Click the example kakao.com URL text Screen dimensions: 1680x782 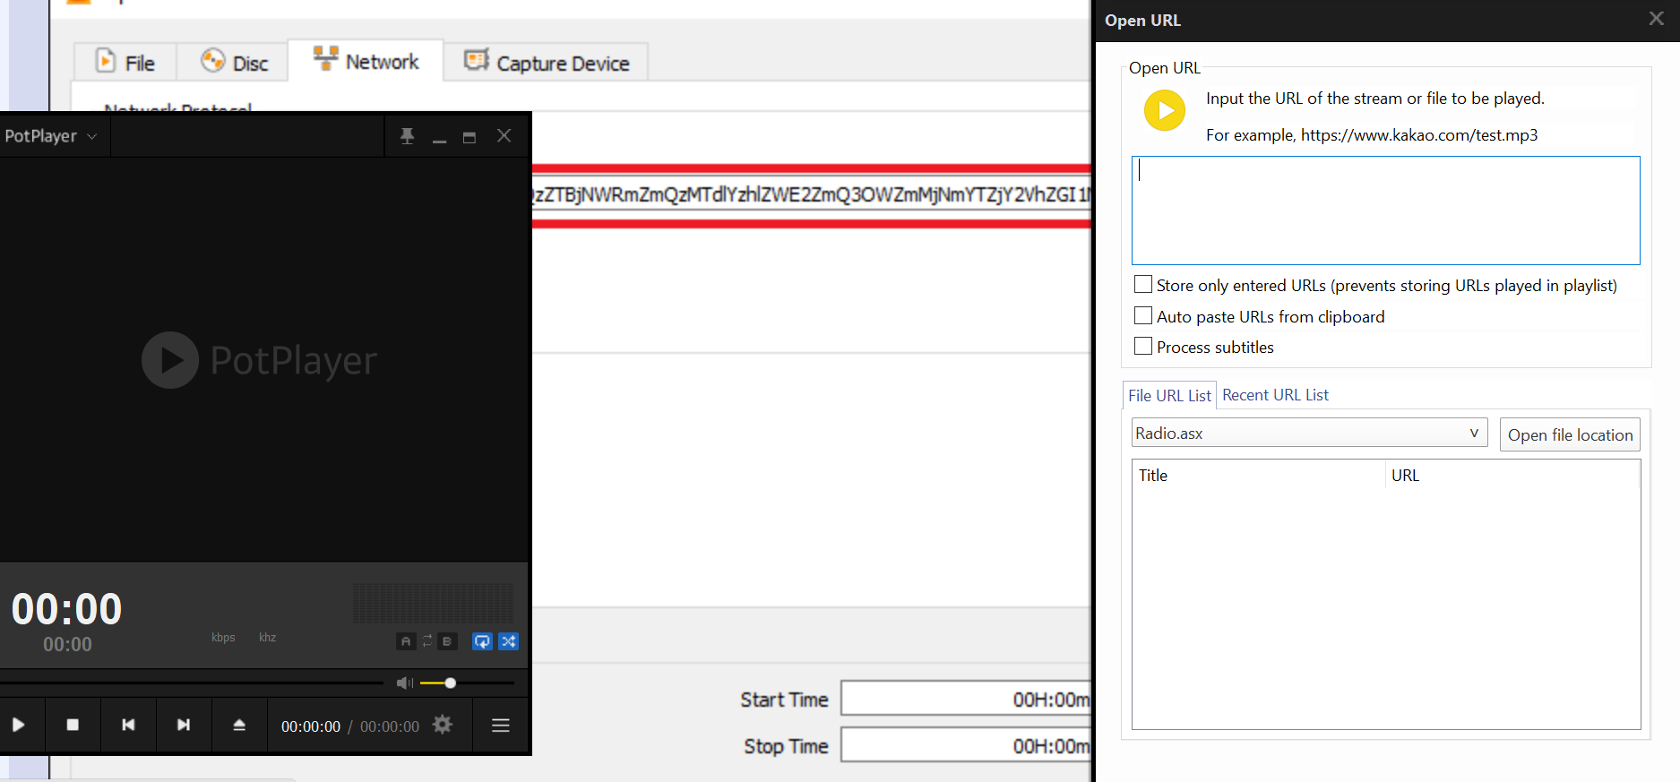point(1419,135)
